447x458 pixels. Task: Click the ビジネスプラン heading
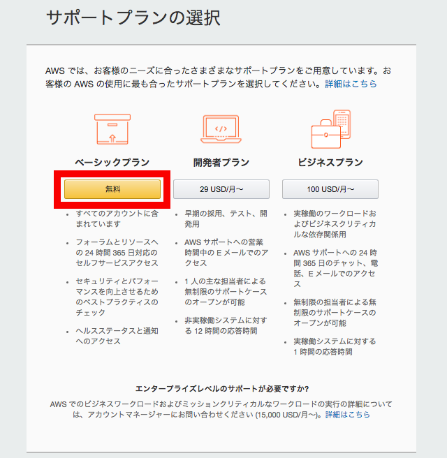click(330, 163)
